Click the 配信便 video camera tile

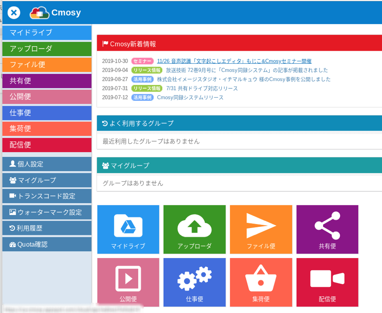pyautogui.click(x=327, y=283)
